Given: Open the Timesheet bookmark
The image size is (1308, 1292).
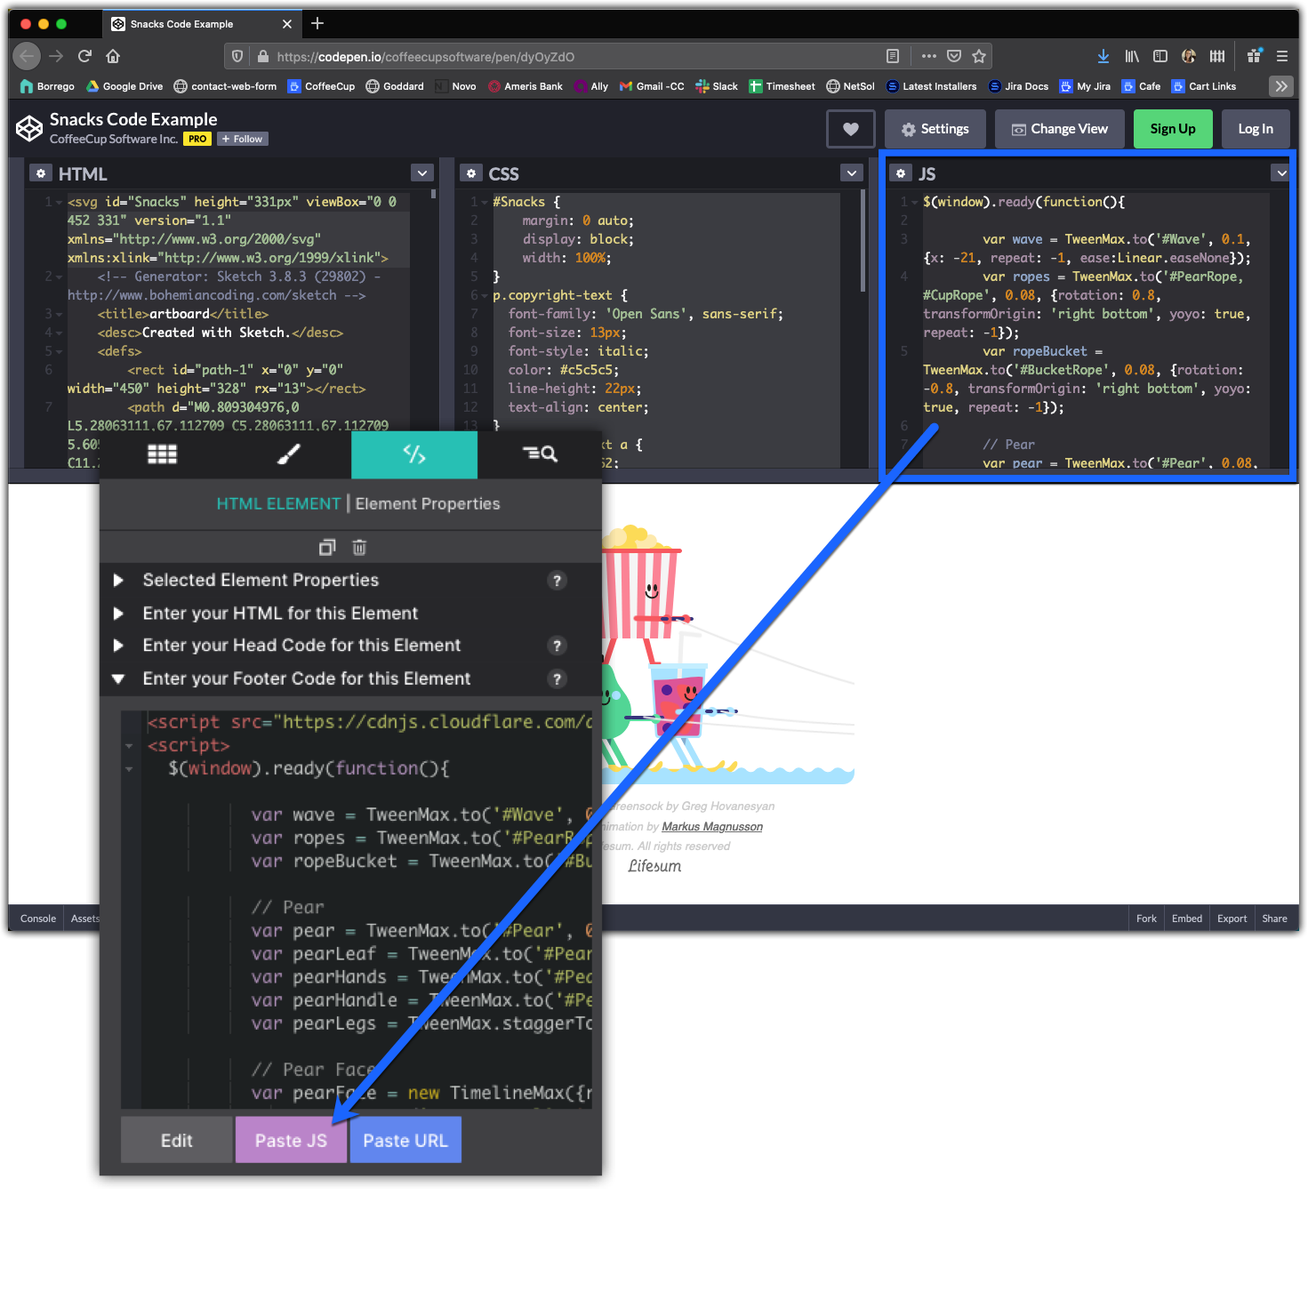Looking at the screenshot, I should click(x=782, y=86).
